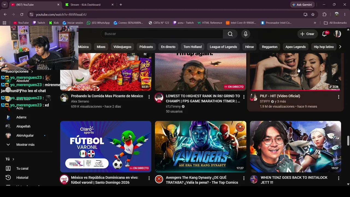Open options for the LOWEST TO HIGHEST RANK stream

244,97
